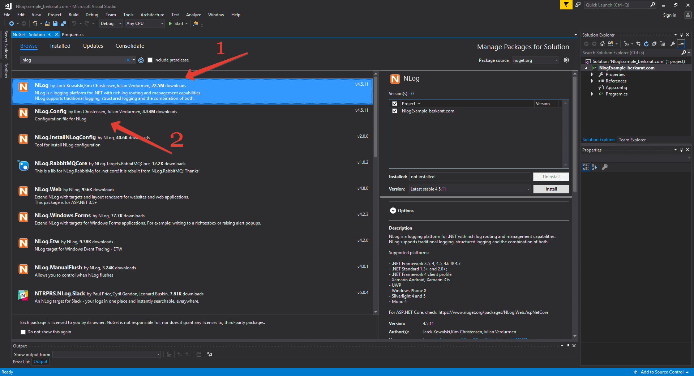Select the NLog.Config package in the list
This screenshot has height=376, width=694.
(x=192, y=117)
